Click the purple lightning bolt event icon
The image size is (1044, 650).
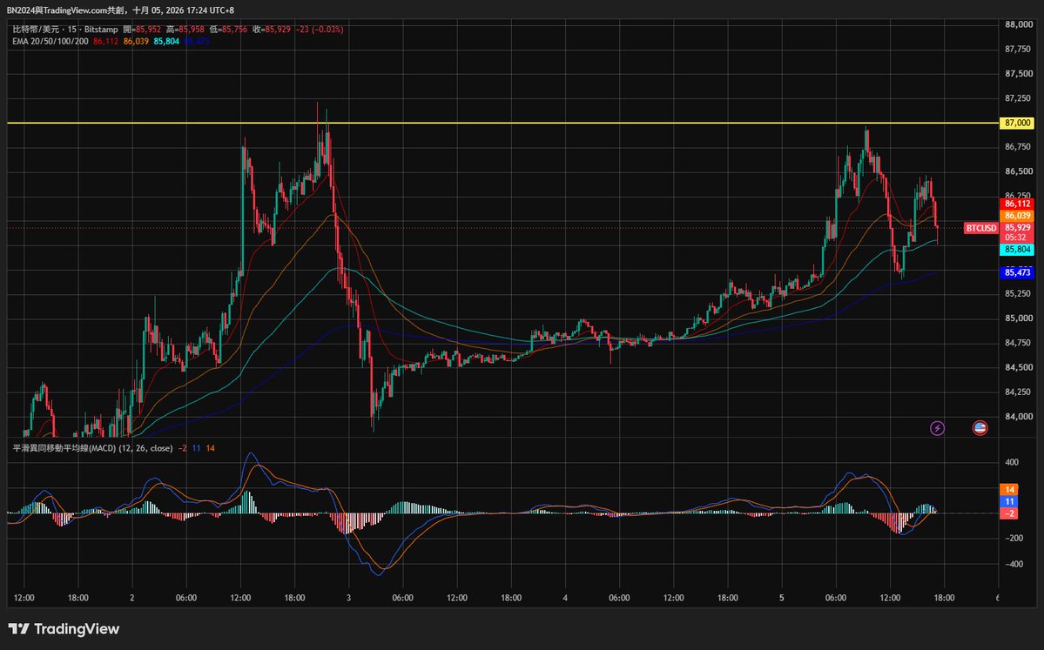[x=937, y=428]
